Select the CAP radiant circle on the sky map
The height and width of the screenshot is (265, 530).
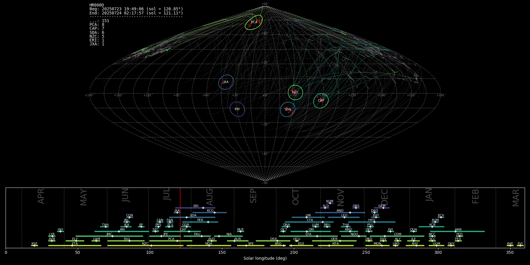tap(321, 101)
